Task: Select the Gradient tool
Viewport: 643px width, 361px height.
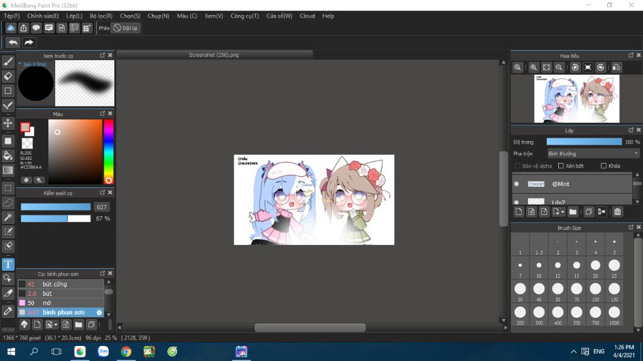Action: click(8, 170)
